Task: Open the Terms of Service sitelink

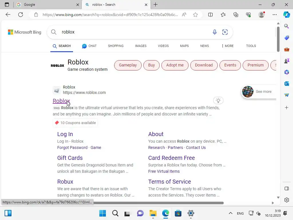Action: (x=169, y=182)
